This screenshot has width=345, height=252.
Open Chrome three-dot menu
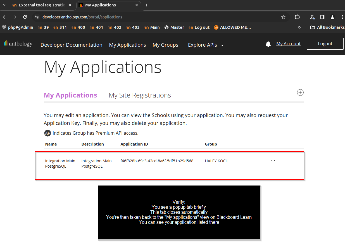[342, 17]
